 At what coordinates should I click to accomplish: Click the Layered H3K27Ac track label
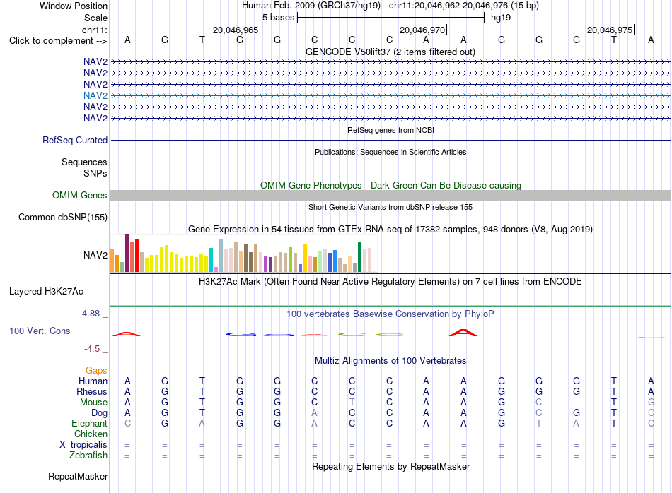tap(46, 292)
